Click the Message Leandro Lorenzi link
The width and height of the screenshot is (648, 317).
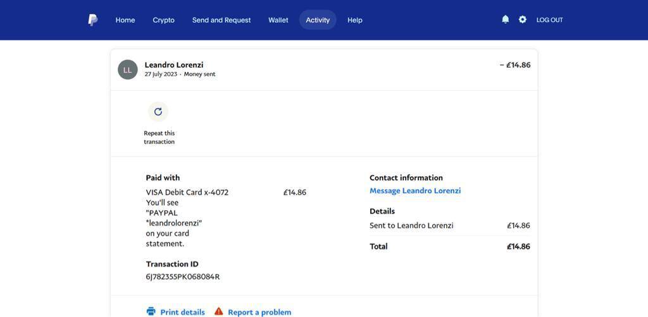click(415, 191)
